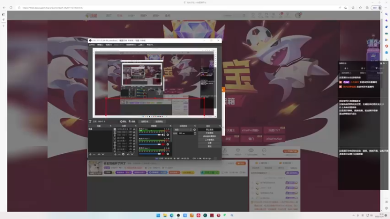Expand Douyu 游戏 games dropdown in header
Image resolution: width=390 pixels, height=219 pixels.
coord(156,16)
